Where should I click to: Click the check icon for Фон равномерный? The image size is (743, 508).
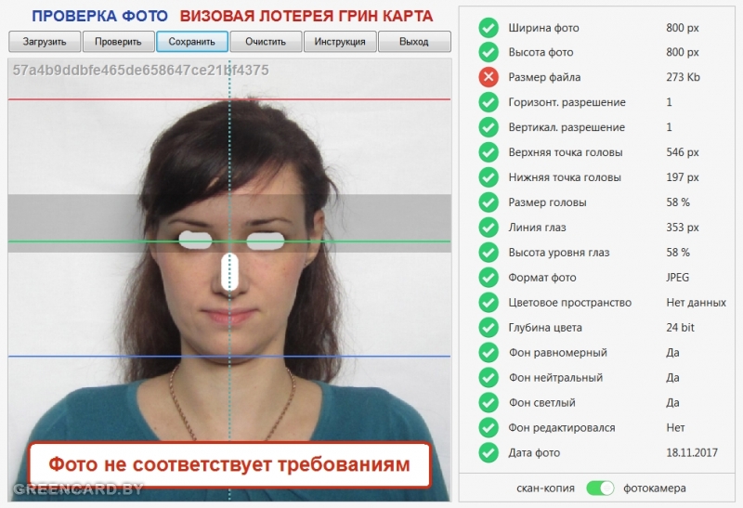(x=489, y=353)
